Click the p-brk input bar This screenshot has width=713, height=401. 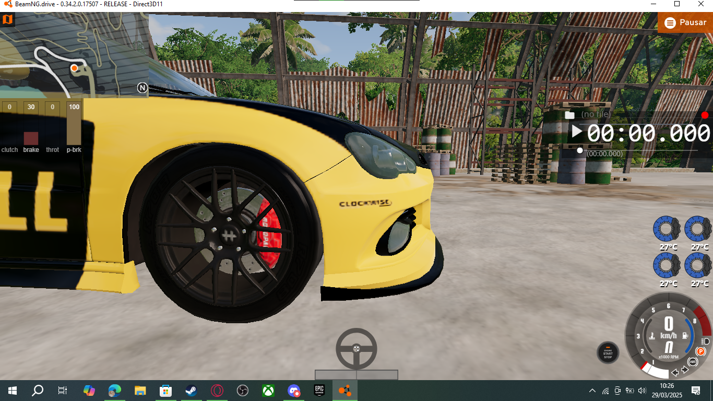74,123
